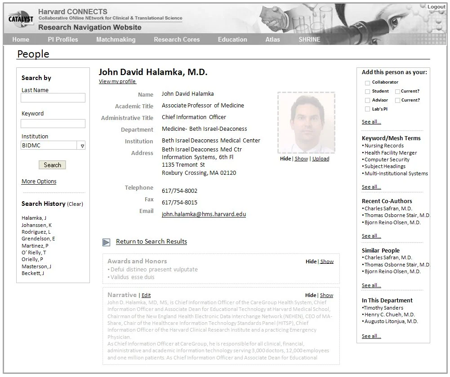The width and height of the screenshot is (450, 377).
Task: Select O' Rielly, T in search history
Action: point(34,253)
